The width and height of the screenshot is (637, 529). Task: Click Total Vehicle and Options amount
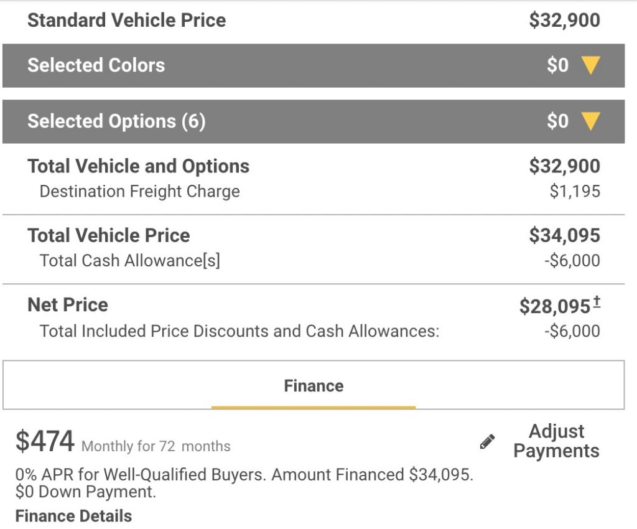click(x=564, y=166)
